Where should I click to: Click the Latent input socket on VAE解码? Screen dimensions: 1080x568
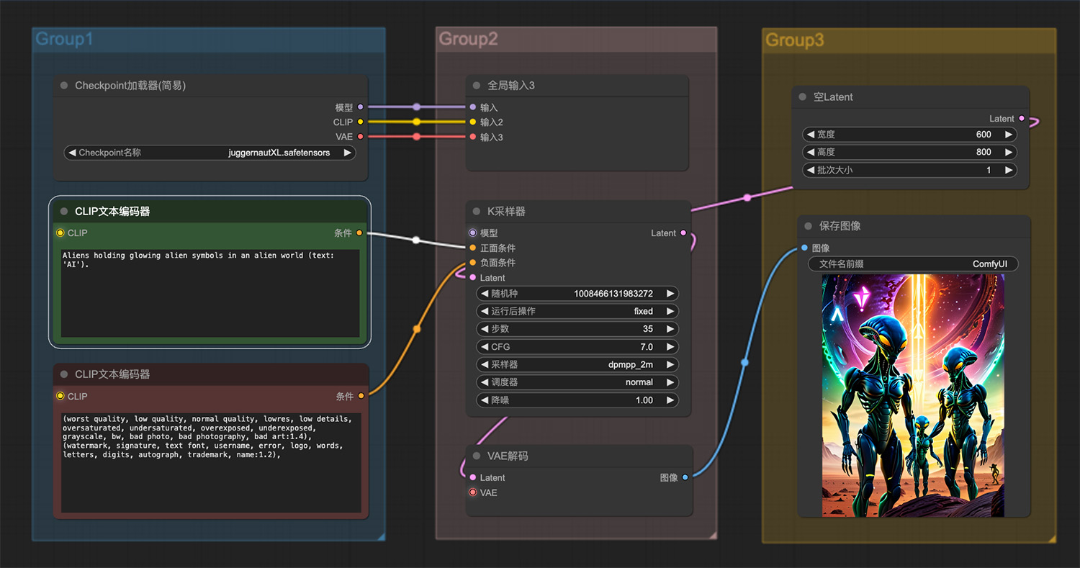click(x=472, y=477)
